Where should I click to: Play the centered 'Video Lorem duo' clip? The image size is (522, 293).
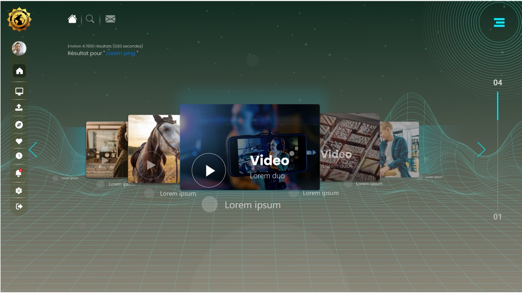point(208,171)
